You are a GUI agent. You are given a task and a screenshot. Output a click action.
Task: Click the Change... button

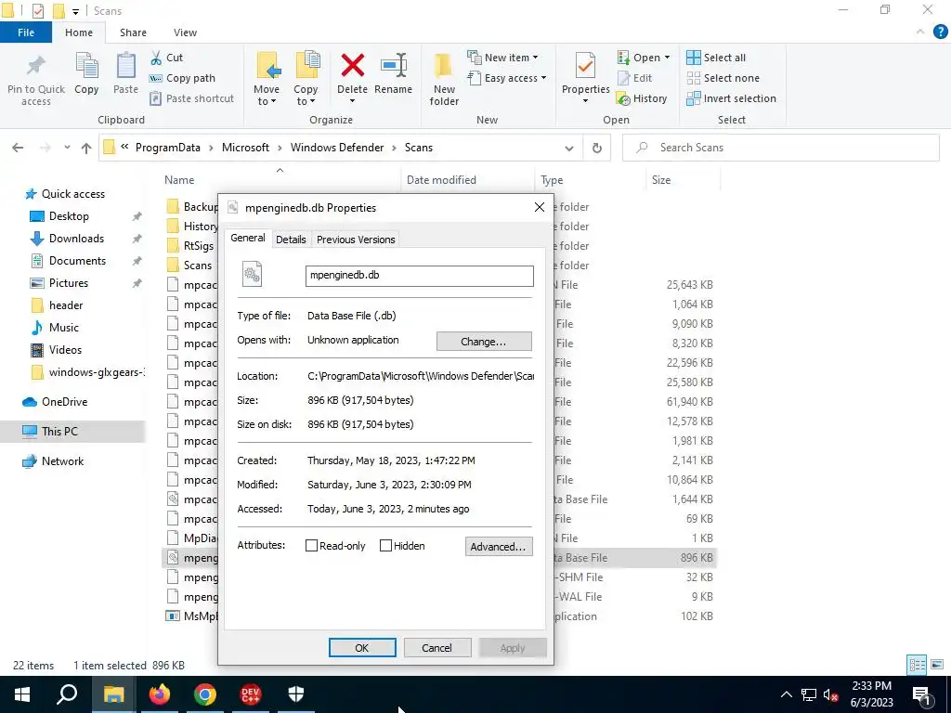pos(484,342)
